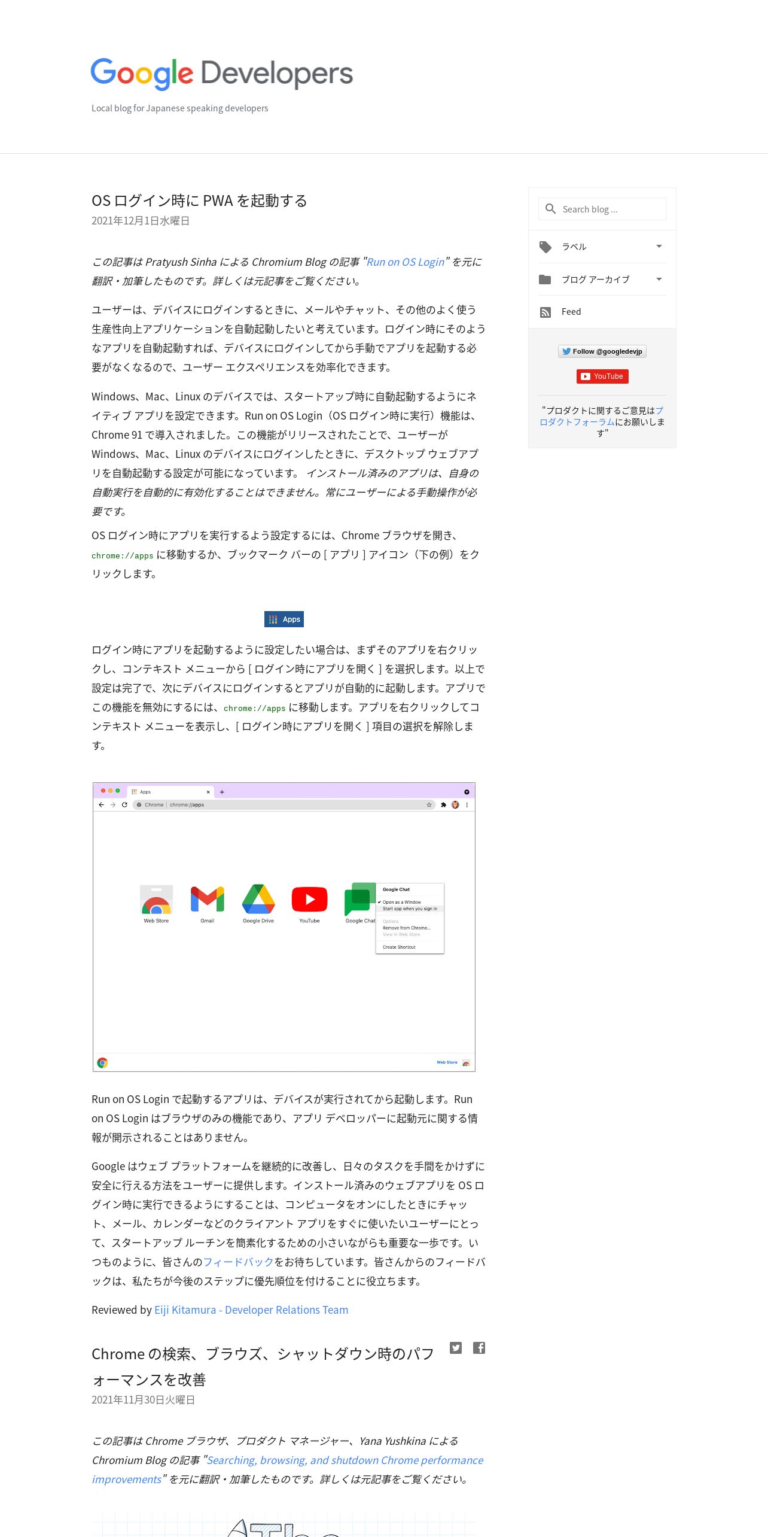The width and height of the screenshot is (768, 1537).
Task: Click the date 2021年11月30日火曜日
Action: click(143, 1400)
